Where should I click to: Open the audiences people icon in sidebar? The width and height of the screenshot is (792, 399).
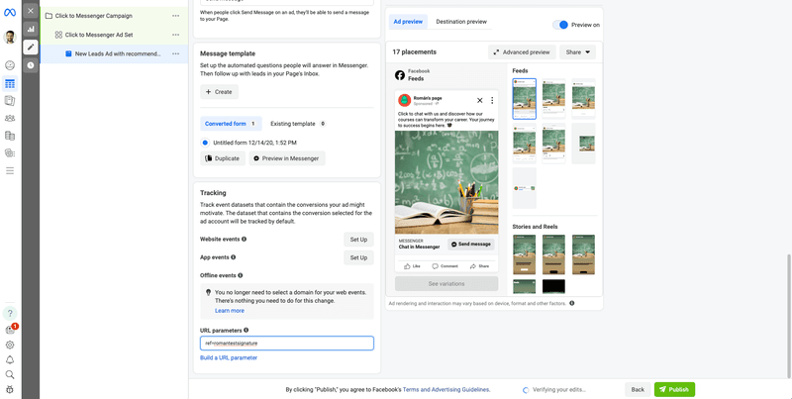[10, 118]
